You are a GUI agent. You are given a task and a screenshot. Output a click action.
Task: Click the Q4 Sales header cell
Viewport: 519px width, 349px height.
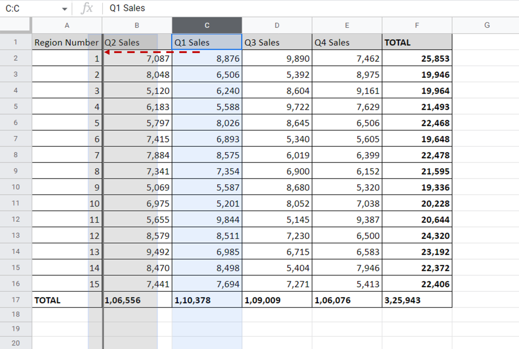coord(347,42)
